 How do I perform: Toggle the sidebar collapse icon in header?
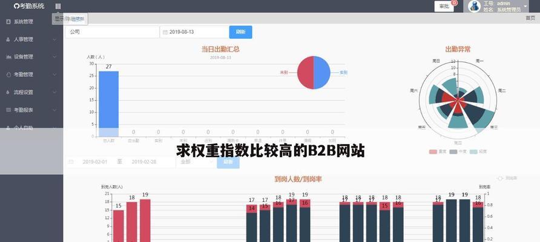coord(58,6)
